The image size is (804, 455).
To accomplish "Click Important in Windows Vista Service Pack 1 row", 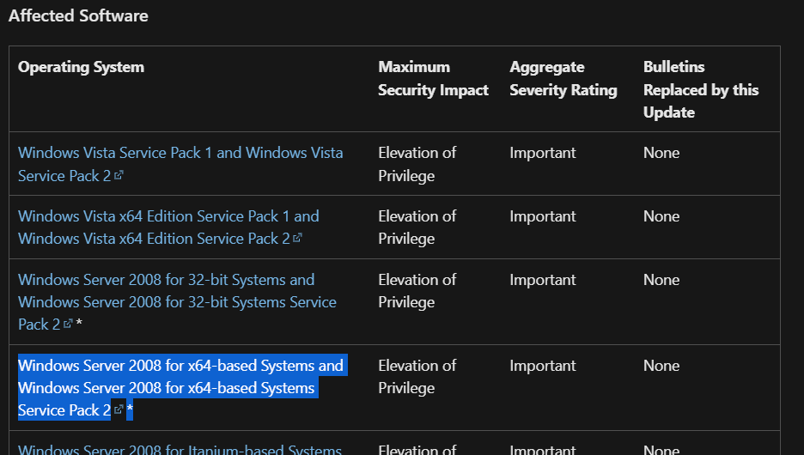I will [543, 153].
